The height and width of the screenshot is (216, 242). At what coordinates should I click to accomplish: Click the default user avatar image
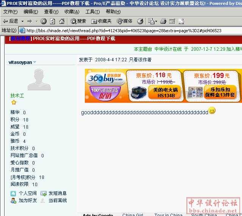click(39, 79)
